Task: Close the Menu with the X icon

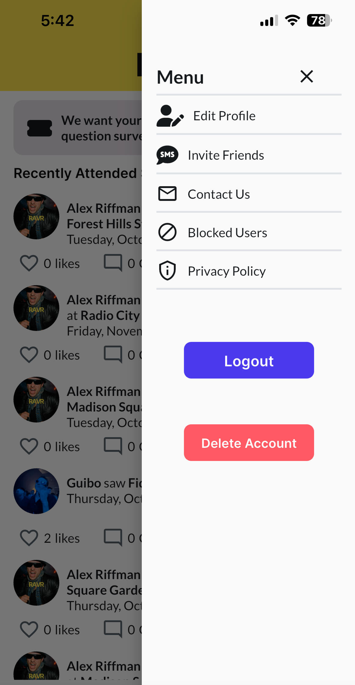Action: click(x=306, y=76)
